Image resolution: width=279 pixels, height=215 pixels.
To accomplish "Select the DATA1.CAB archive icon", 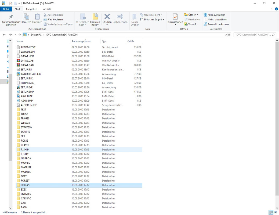I will pyautogui.click(x=18, y=65).
